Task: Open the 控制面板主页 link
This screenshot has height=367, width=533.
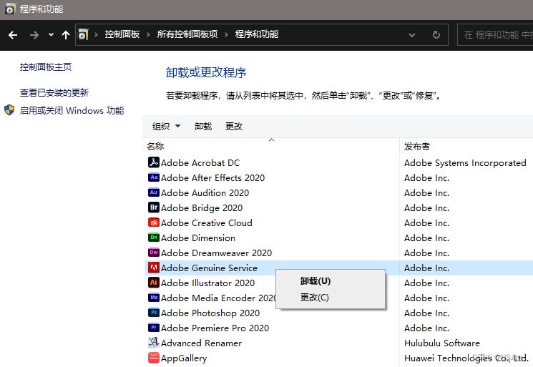Action: (46, 67)
